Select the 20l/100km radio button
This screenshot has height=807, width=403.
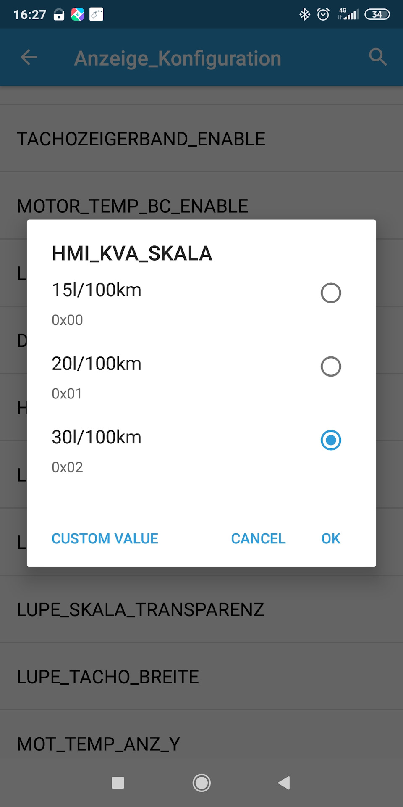(331, 367)
